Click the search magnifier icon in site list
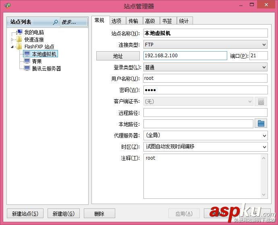The height and width of the screenshot is (225, 278). click(55, 22)
